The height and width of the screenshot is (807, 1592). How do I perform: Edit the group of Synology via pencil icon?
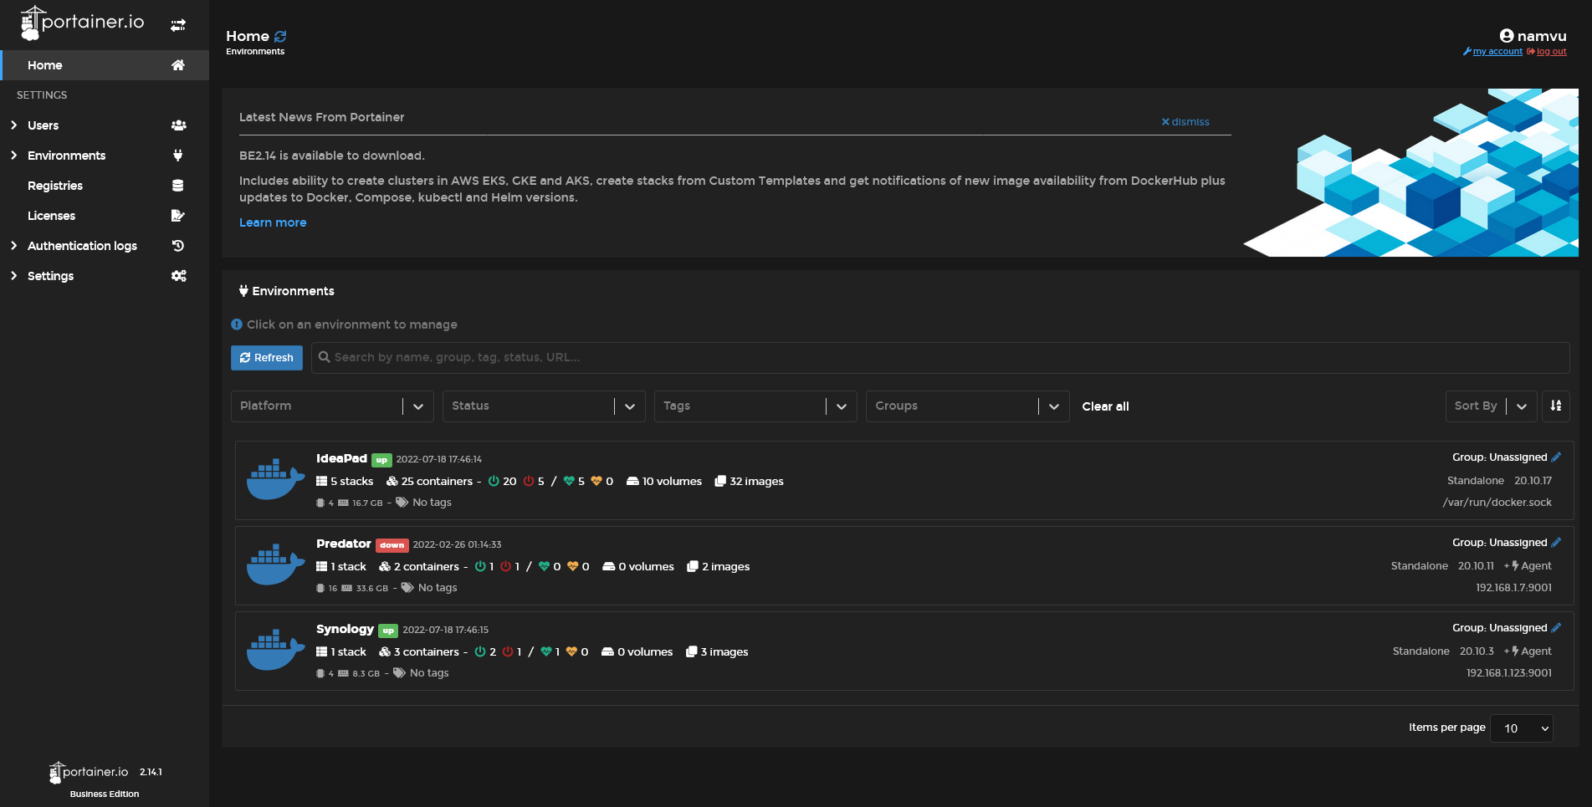(1556, 628)
